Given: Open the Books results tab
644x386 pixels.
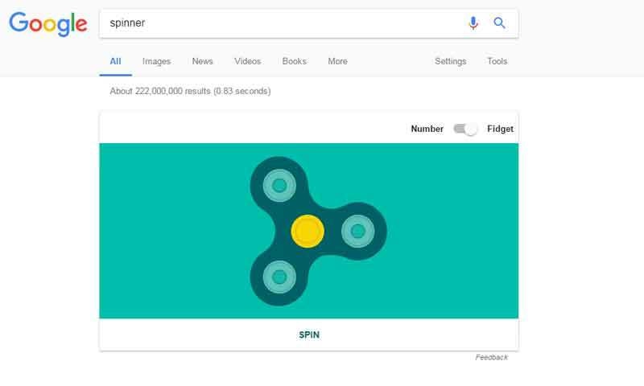Looking at the screenshot, I should point(293,61).
